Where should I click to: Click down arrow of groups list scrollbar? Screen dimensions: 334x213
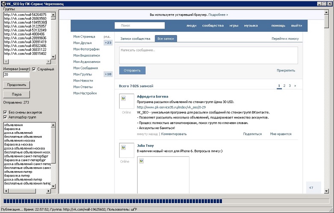point(53,57)
